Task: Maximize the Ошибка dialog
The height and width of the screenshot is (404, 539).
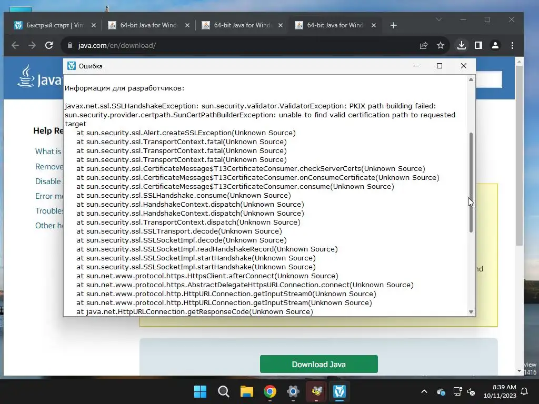Action: pos(440,66)
